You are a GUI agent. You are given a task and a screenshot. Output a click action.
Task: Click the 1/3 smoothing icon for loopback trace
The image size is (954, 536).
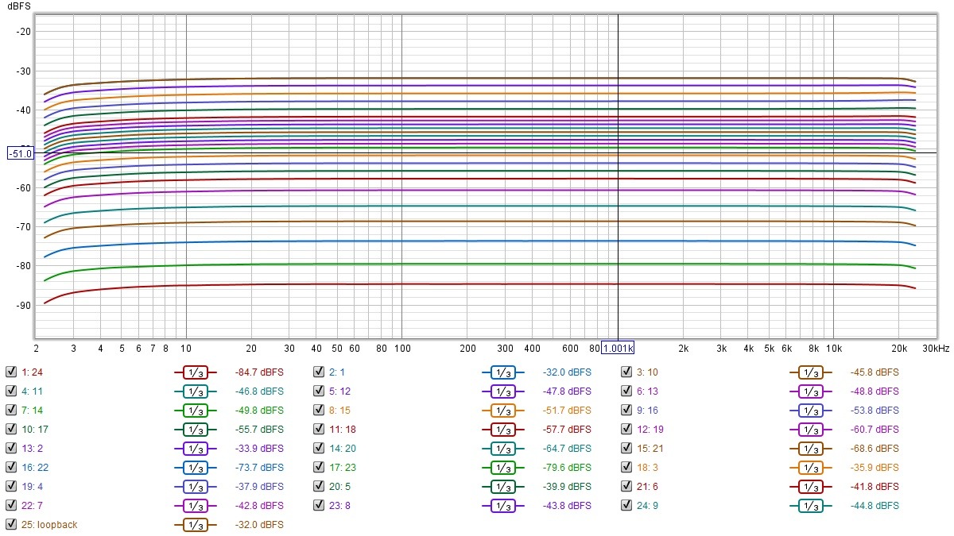pyautogui.click(x=195, y=524)
